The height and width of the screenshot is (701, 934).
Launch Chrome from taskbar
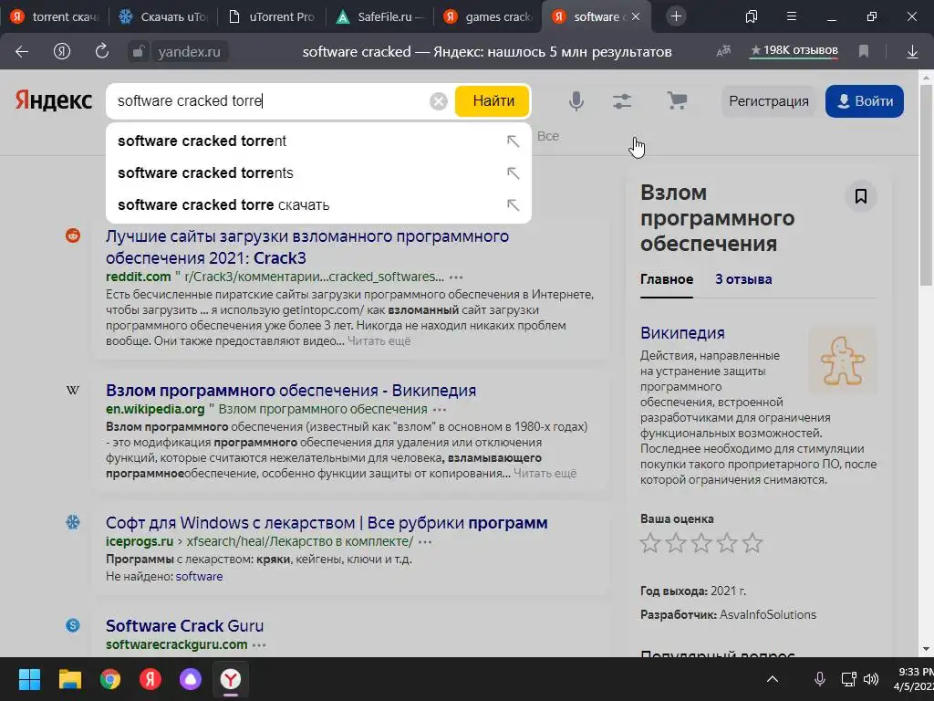110,679
